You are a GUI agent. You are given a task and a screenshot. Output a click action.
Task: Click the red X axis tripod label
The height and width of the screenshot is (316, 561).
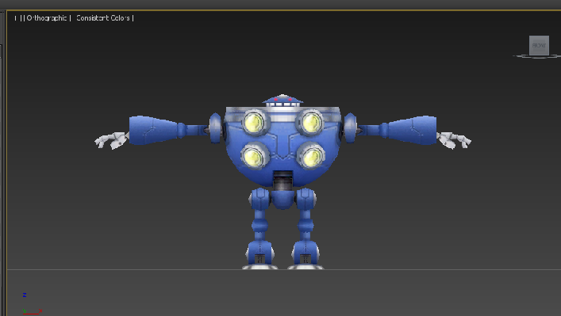pyautogui.click(x=40, y=311)
